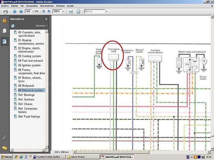Zoom out with the minus button
214x160 pixels.
pyautogui.click(x=44, y=11)
